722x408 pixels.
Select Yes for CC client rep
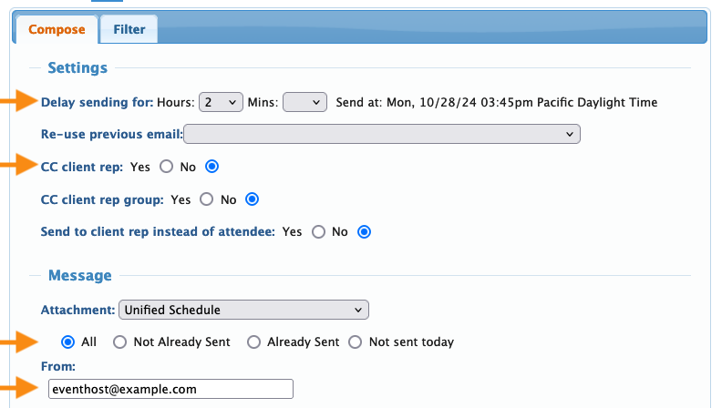pyautogui.click(x=166, y=167)
